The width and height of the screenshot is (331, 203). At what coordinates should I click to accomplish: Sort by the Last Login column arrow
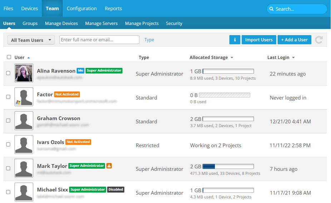point(293,58)
